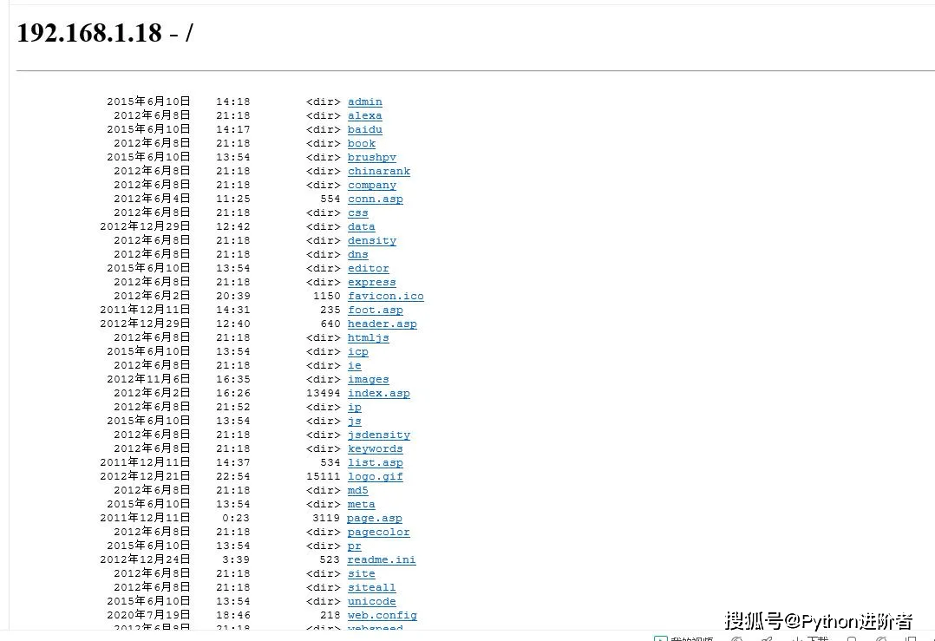The height and width of the screenshot is (641, 935).
Task: Click the '<dir>' label beside admin
Action: pos(323,102)
